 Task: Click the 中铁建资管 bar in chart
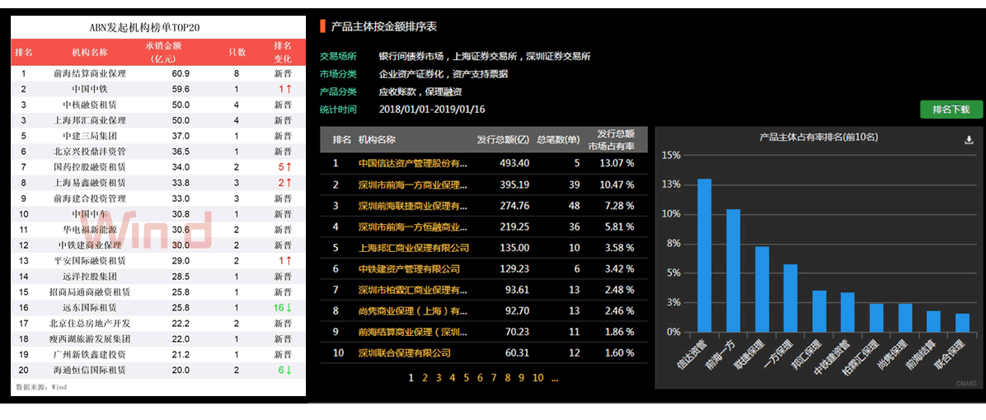847,313
